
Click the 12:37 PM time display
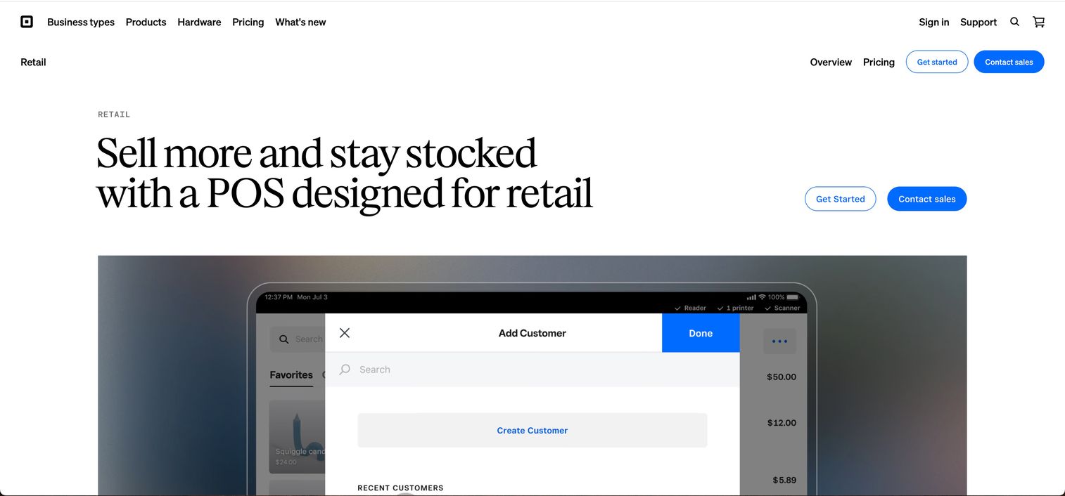point(279,297)
